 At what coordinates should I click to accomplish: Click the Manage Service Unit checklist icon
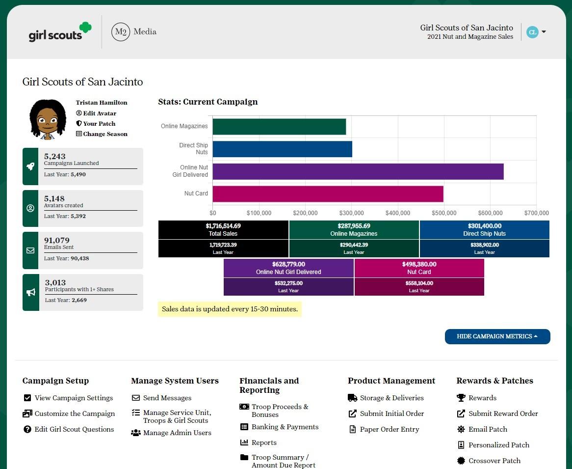136,413
